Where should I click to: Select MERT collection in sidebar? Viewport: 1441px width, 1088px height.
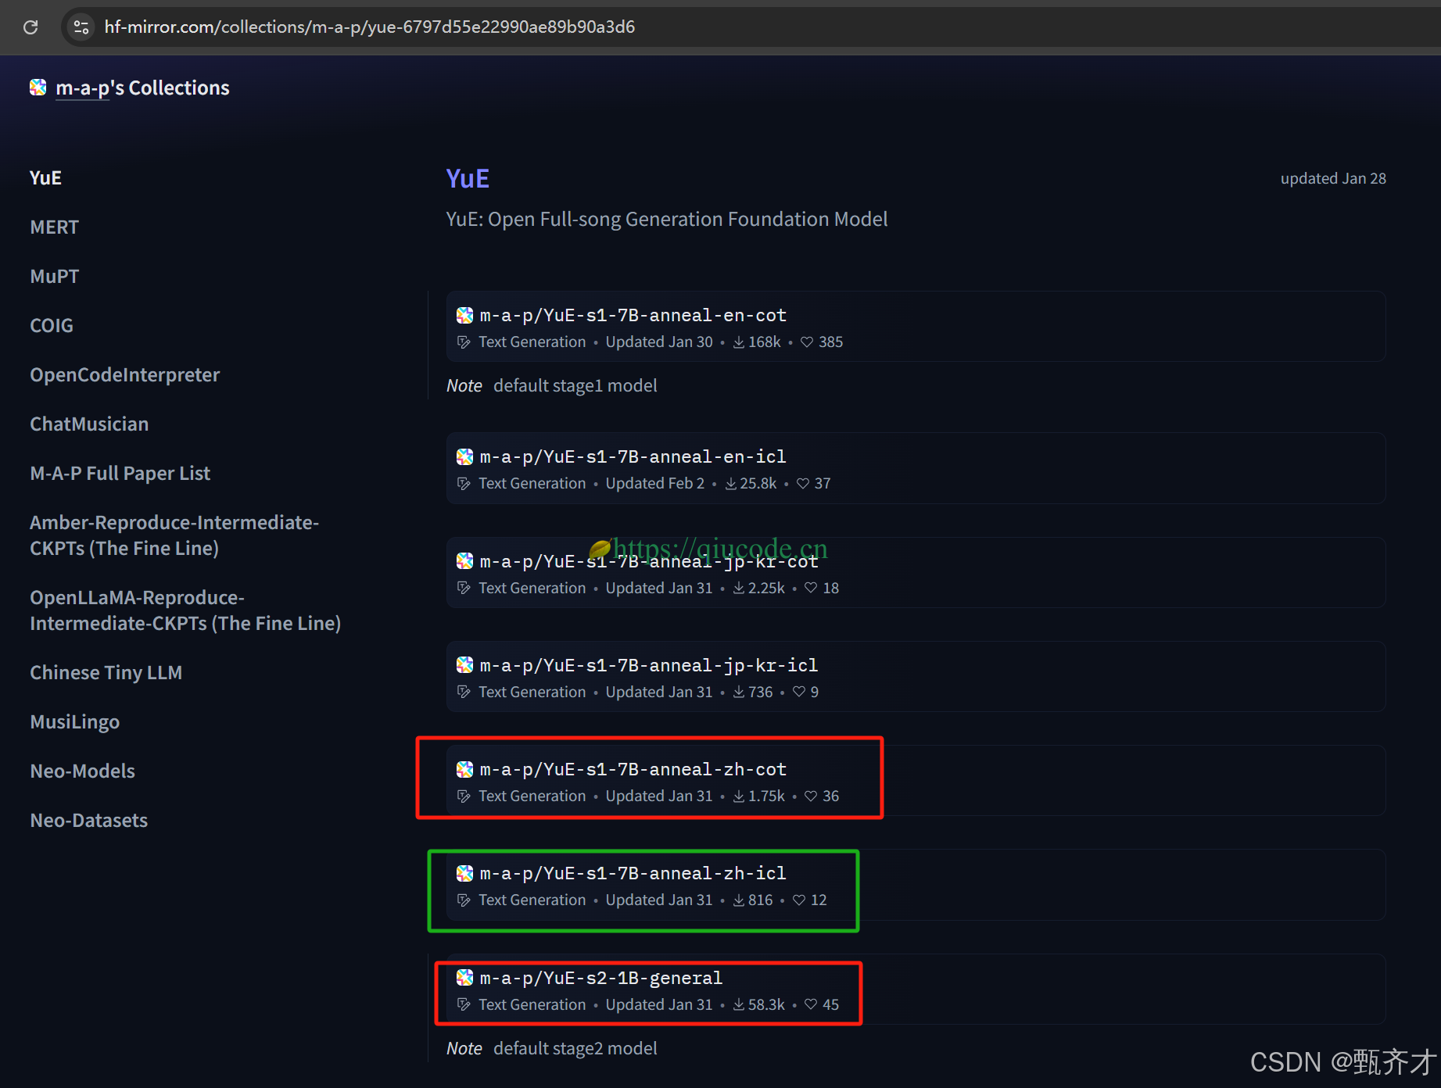[x=55, y=227]
